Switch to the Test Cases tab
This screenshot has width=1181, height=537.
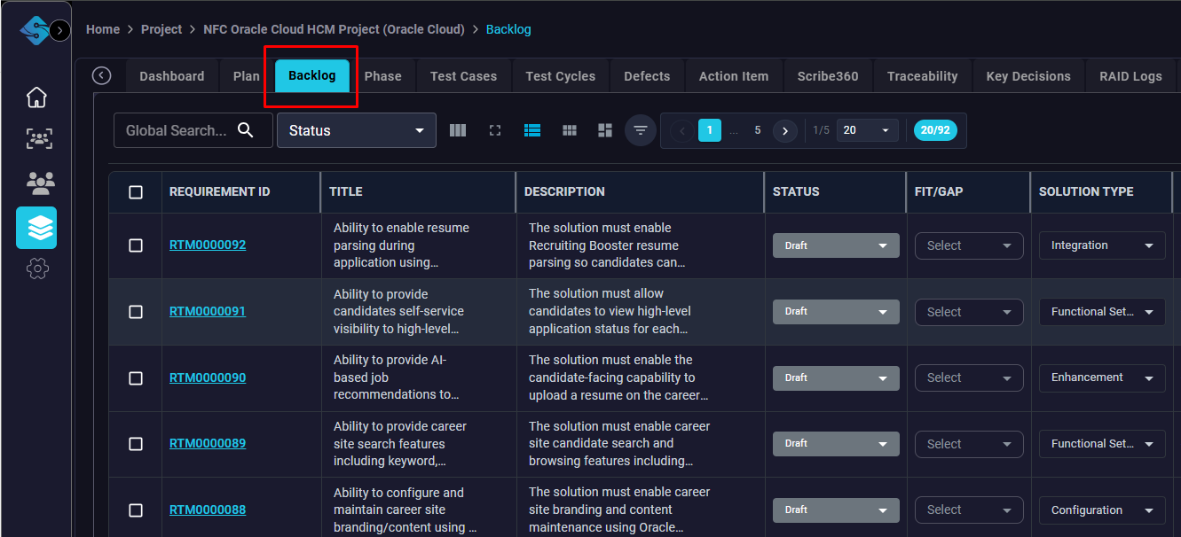(x=463, y=76)
